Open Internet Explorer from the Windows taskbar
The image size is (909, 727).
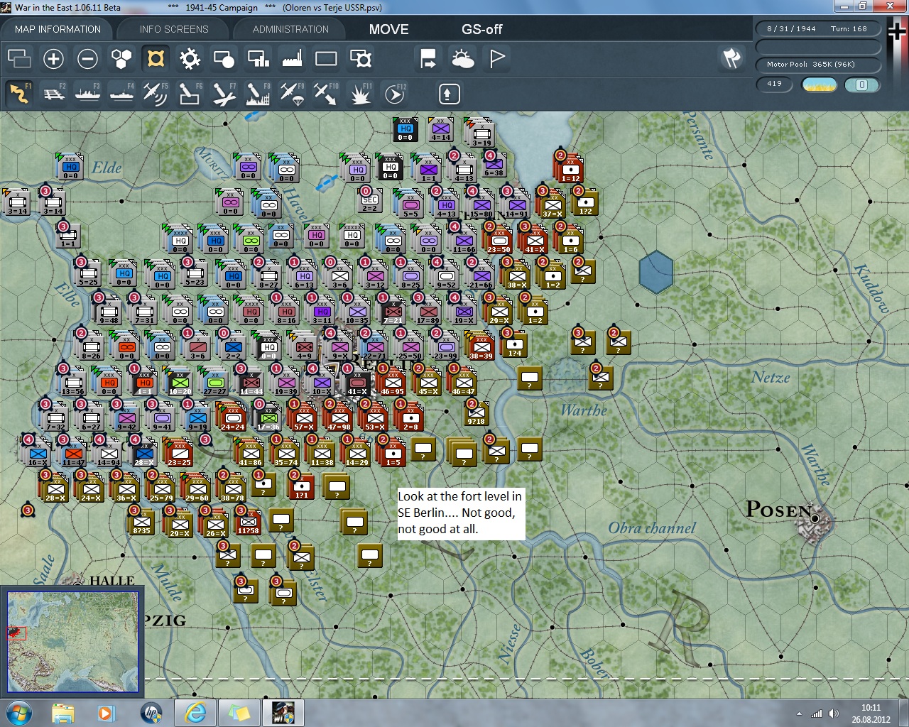(x=195, y=712)
